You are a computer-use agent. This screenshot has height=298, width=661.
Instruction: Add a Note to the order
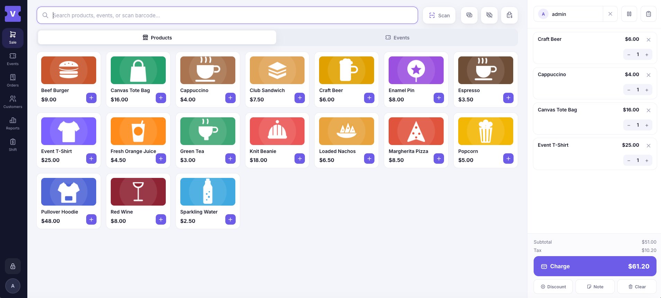(x=595, y=287)
